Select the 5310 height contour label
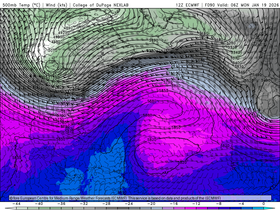The width and height of the screenshot is (280, 210). click(x=232, y=47)
